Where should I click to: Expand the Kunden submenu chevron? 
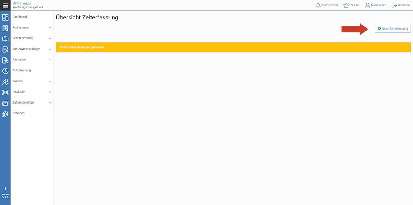click(50, 81)
